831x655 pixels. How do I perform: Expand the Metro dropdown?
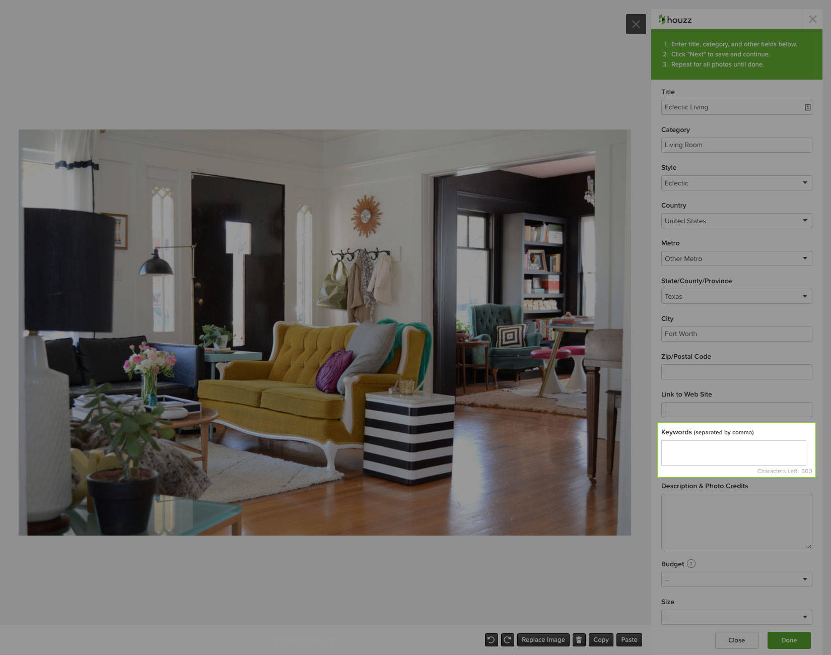pyautogui.click(x=736, y=258)
